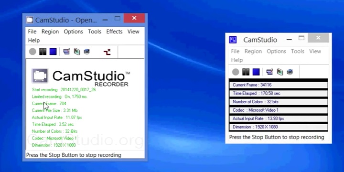Open the Effects menu in the left window

click(x=114, y=32)
